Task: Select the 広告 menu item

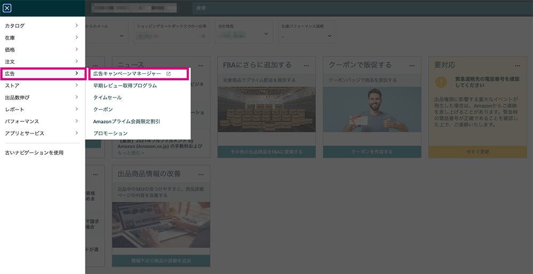Action: pos(42,73)
